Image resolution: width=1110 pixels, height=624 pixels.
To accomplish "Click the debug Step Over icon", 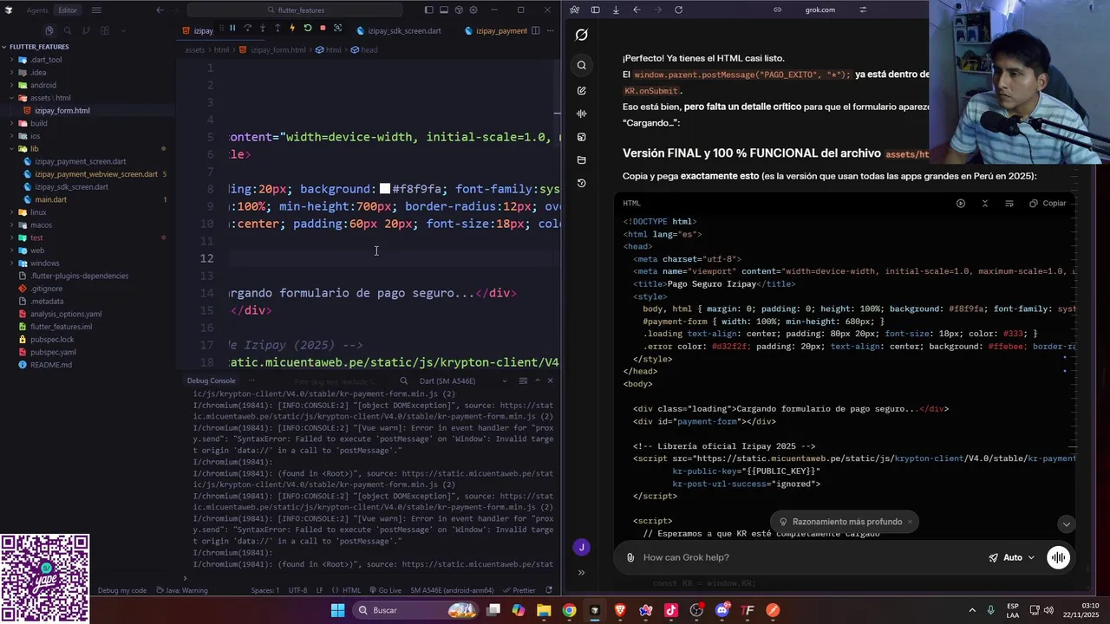I will (x=247, y=29).
